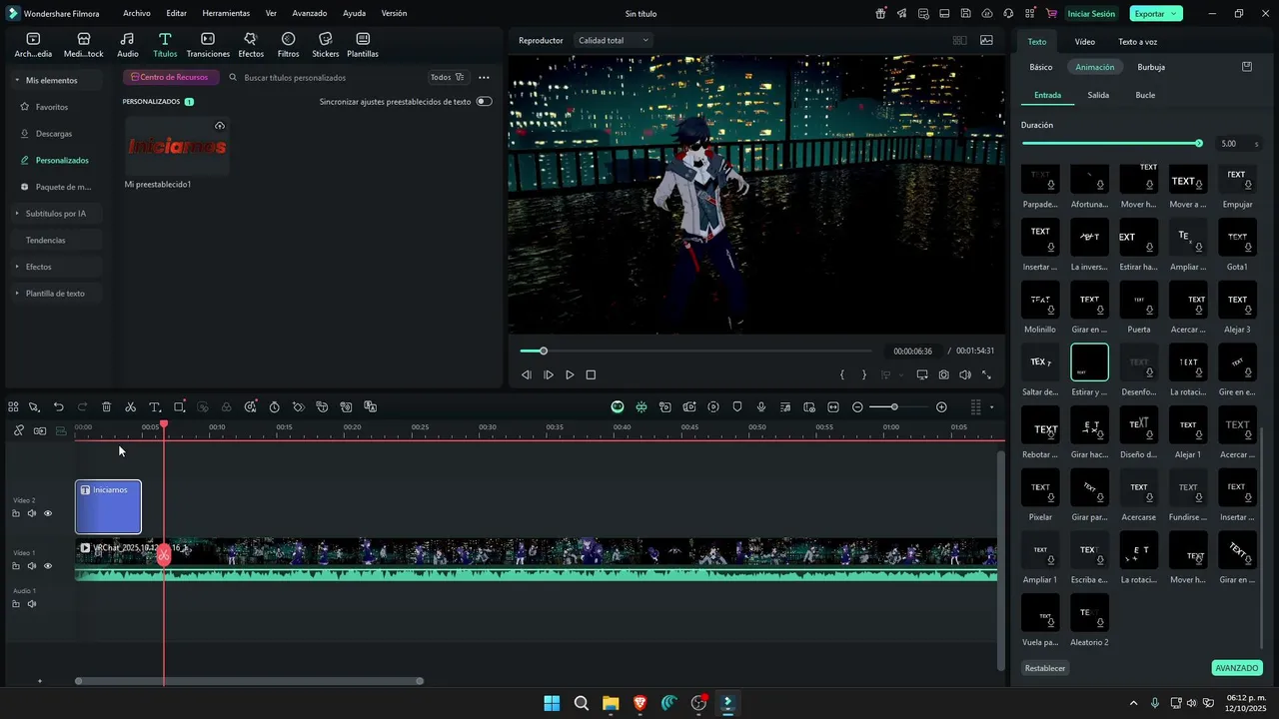Switch to the Salida animation tab
Screen dimensions: 1279x719
(x=1098, y=95)
